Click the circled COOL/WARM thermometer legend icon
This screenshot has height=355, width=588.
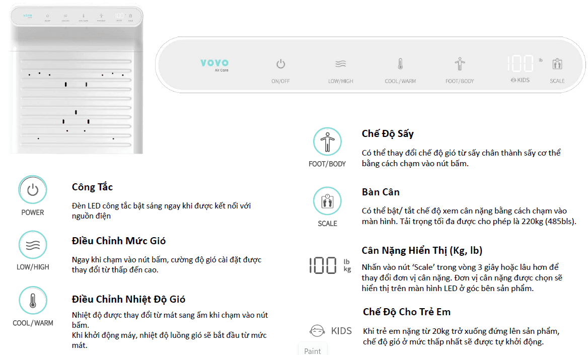click(33, 301)
